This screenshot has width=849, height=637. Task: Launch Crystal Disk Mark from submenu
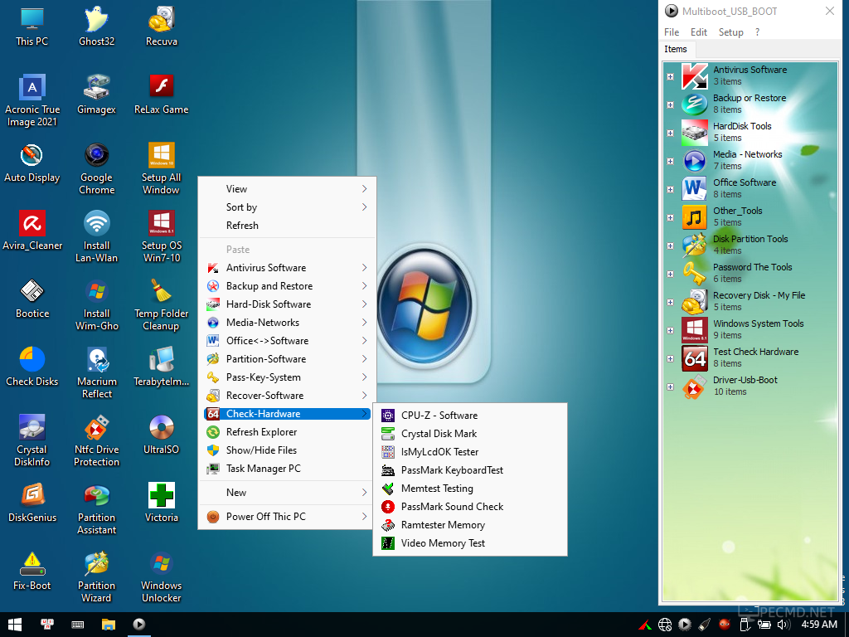click(x=470, y=434)
